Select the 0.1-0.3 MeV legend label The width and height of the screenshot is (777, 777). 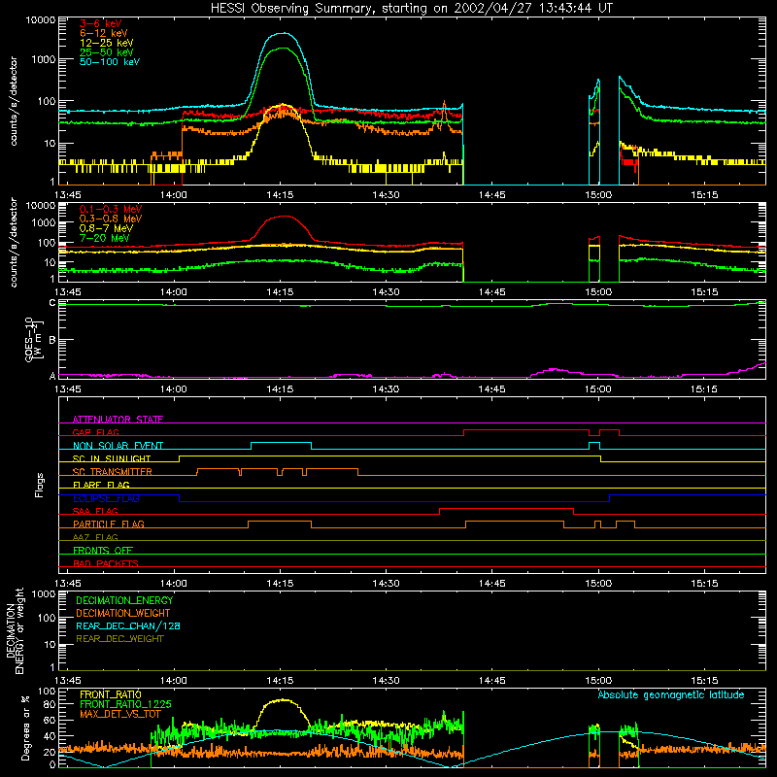(x=111, y=209)
